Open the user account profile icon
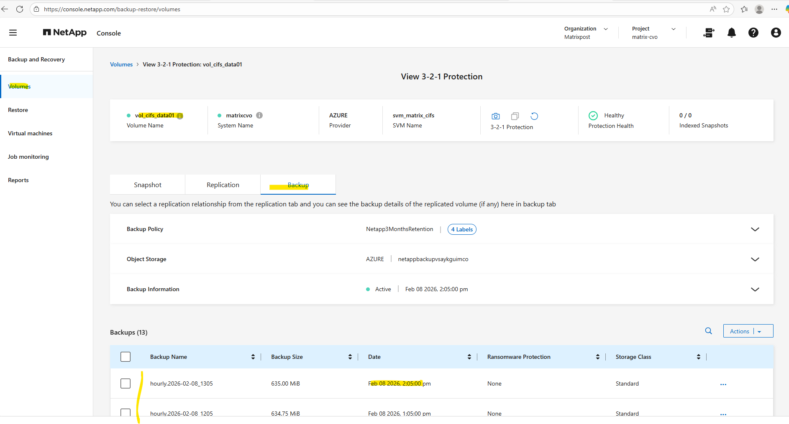The height and width of the screenshot is (424, 789). (x=775, y=33)
